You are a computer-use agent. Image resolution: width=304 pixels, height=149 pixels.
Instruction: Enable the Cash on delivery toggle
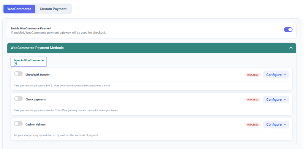(18, 124)
